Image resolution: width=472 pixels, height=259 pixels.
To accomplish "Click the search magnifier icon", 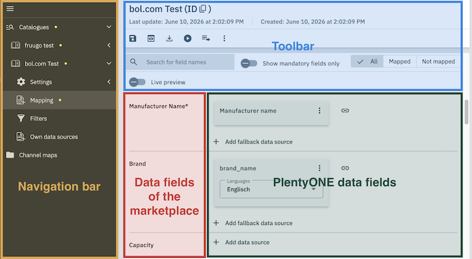I will click(x=133, y=62).
